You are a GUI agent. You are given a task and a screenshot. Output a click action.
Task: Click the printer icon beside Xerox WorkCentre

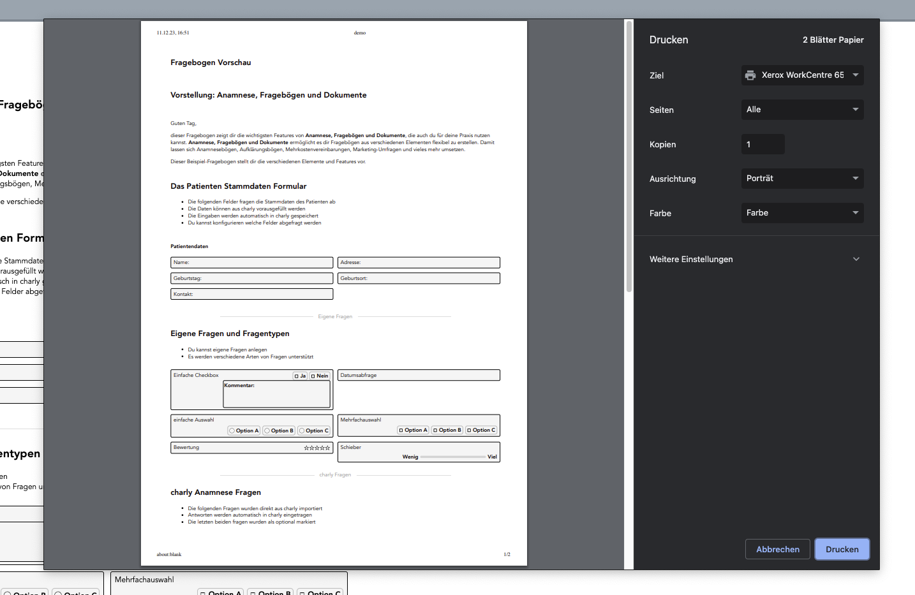point(750,75)
